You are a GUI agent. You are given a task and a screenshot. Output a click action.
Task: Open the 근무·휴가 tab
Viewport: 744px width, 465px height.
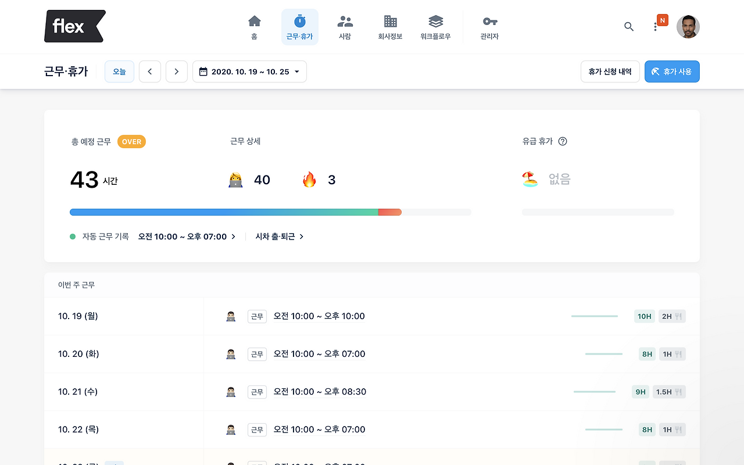[x=300, y=27]
